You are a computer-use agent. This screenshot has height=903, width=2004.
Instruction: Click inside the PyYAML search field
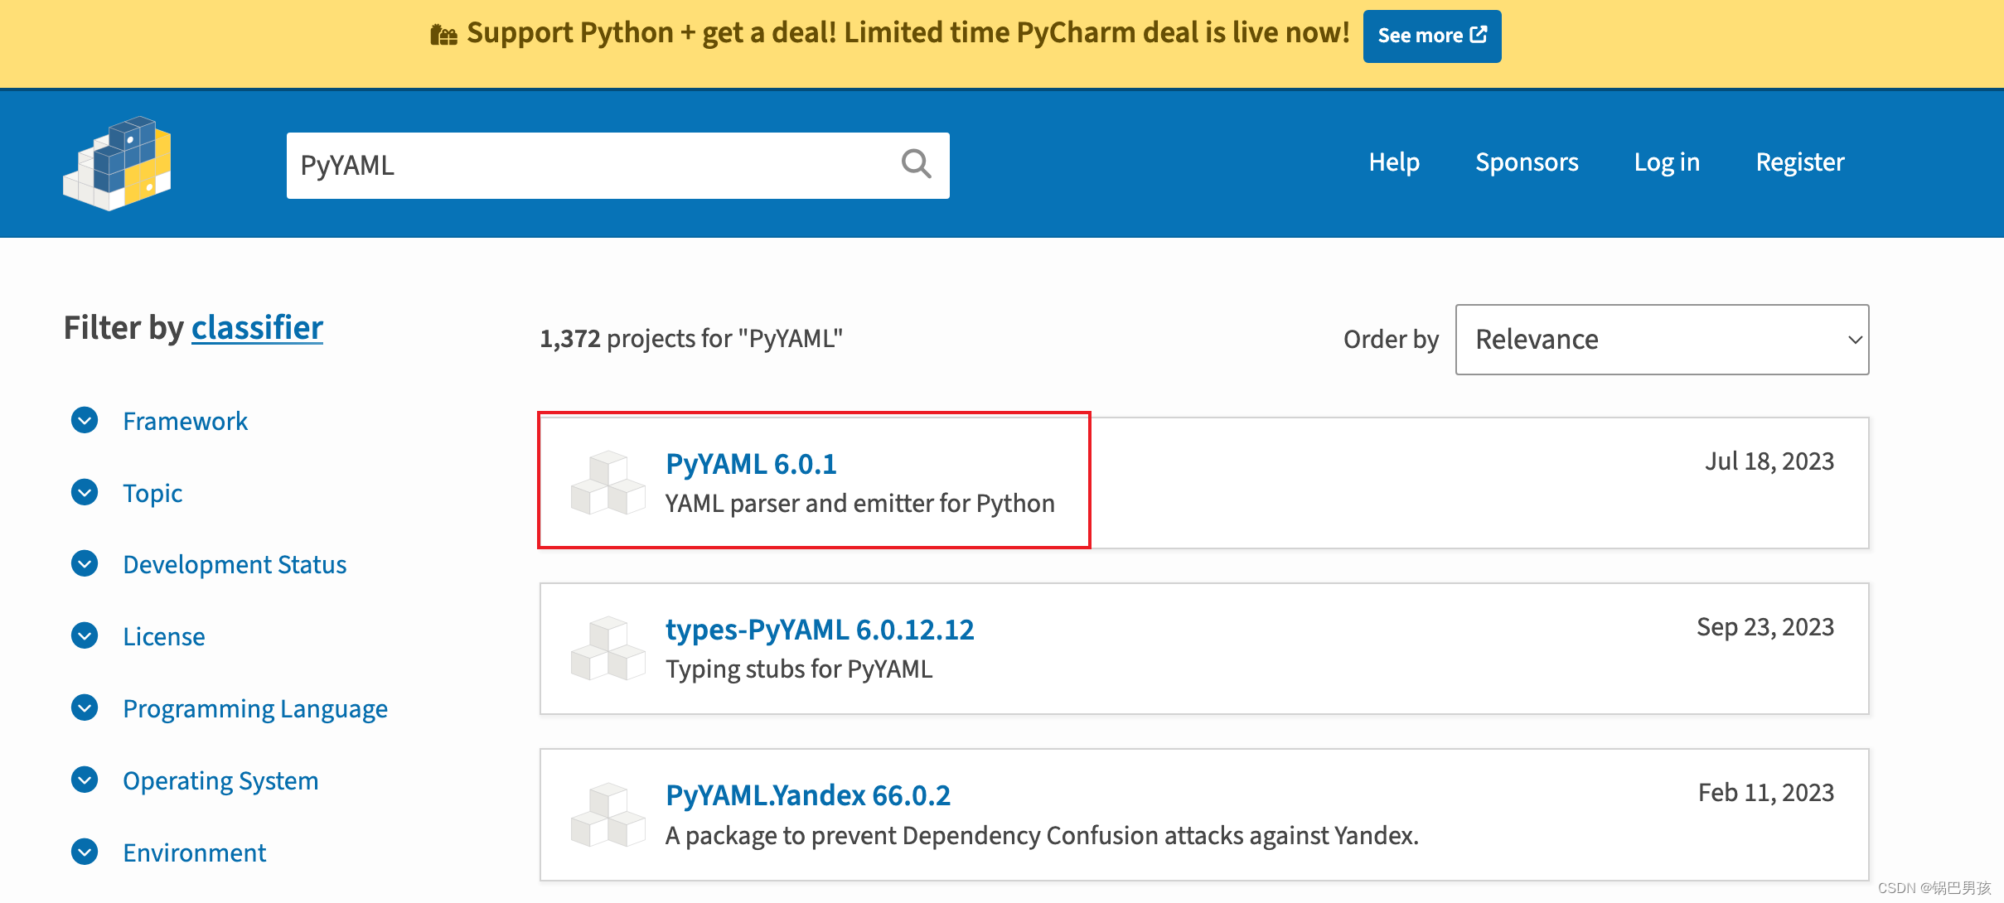click(580, 165)
